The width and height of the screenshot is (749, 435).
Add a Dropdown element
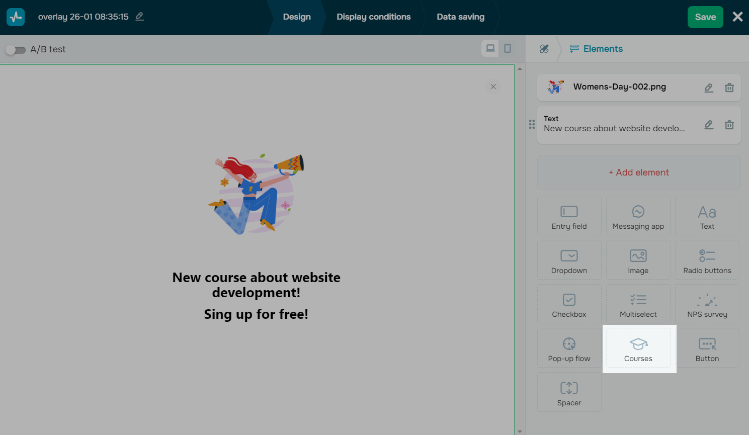(x=569, y=260)
